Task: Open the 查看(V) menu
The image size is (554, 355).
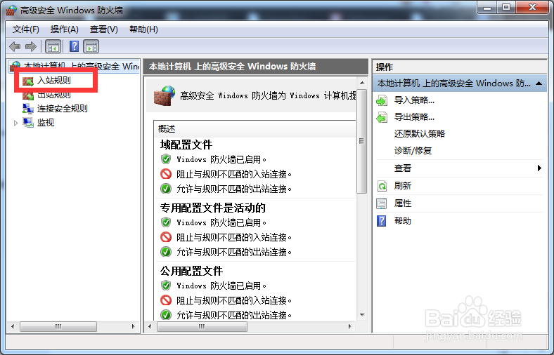Action: [103, 29]
